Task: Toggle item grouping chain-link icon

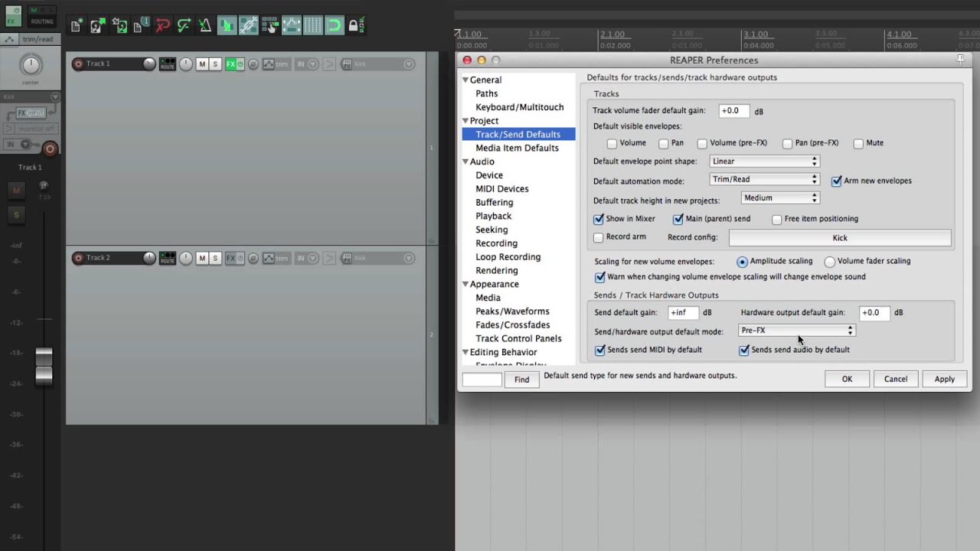Action: (248, 25)
